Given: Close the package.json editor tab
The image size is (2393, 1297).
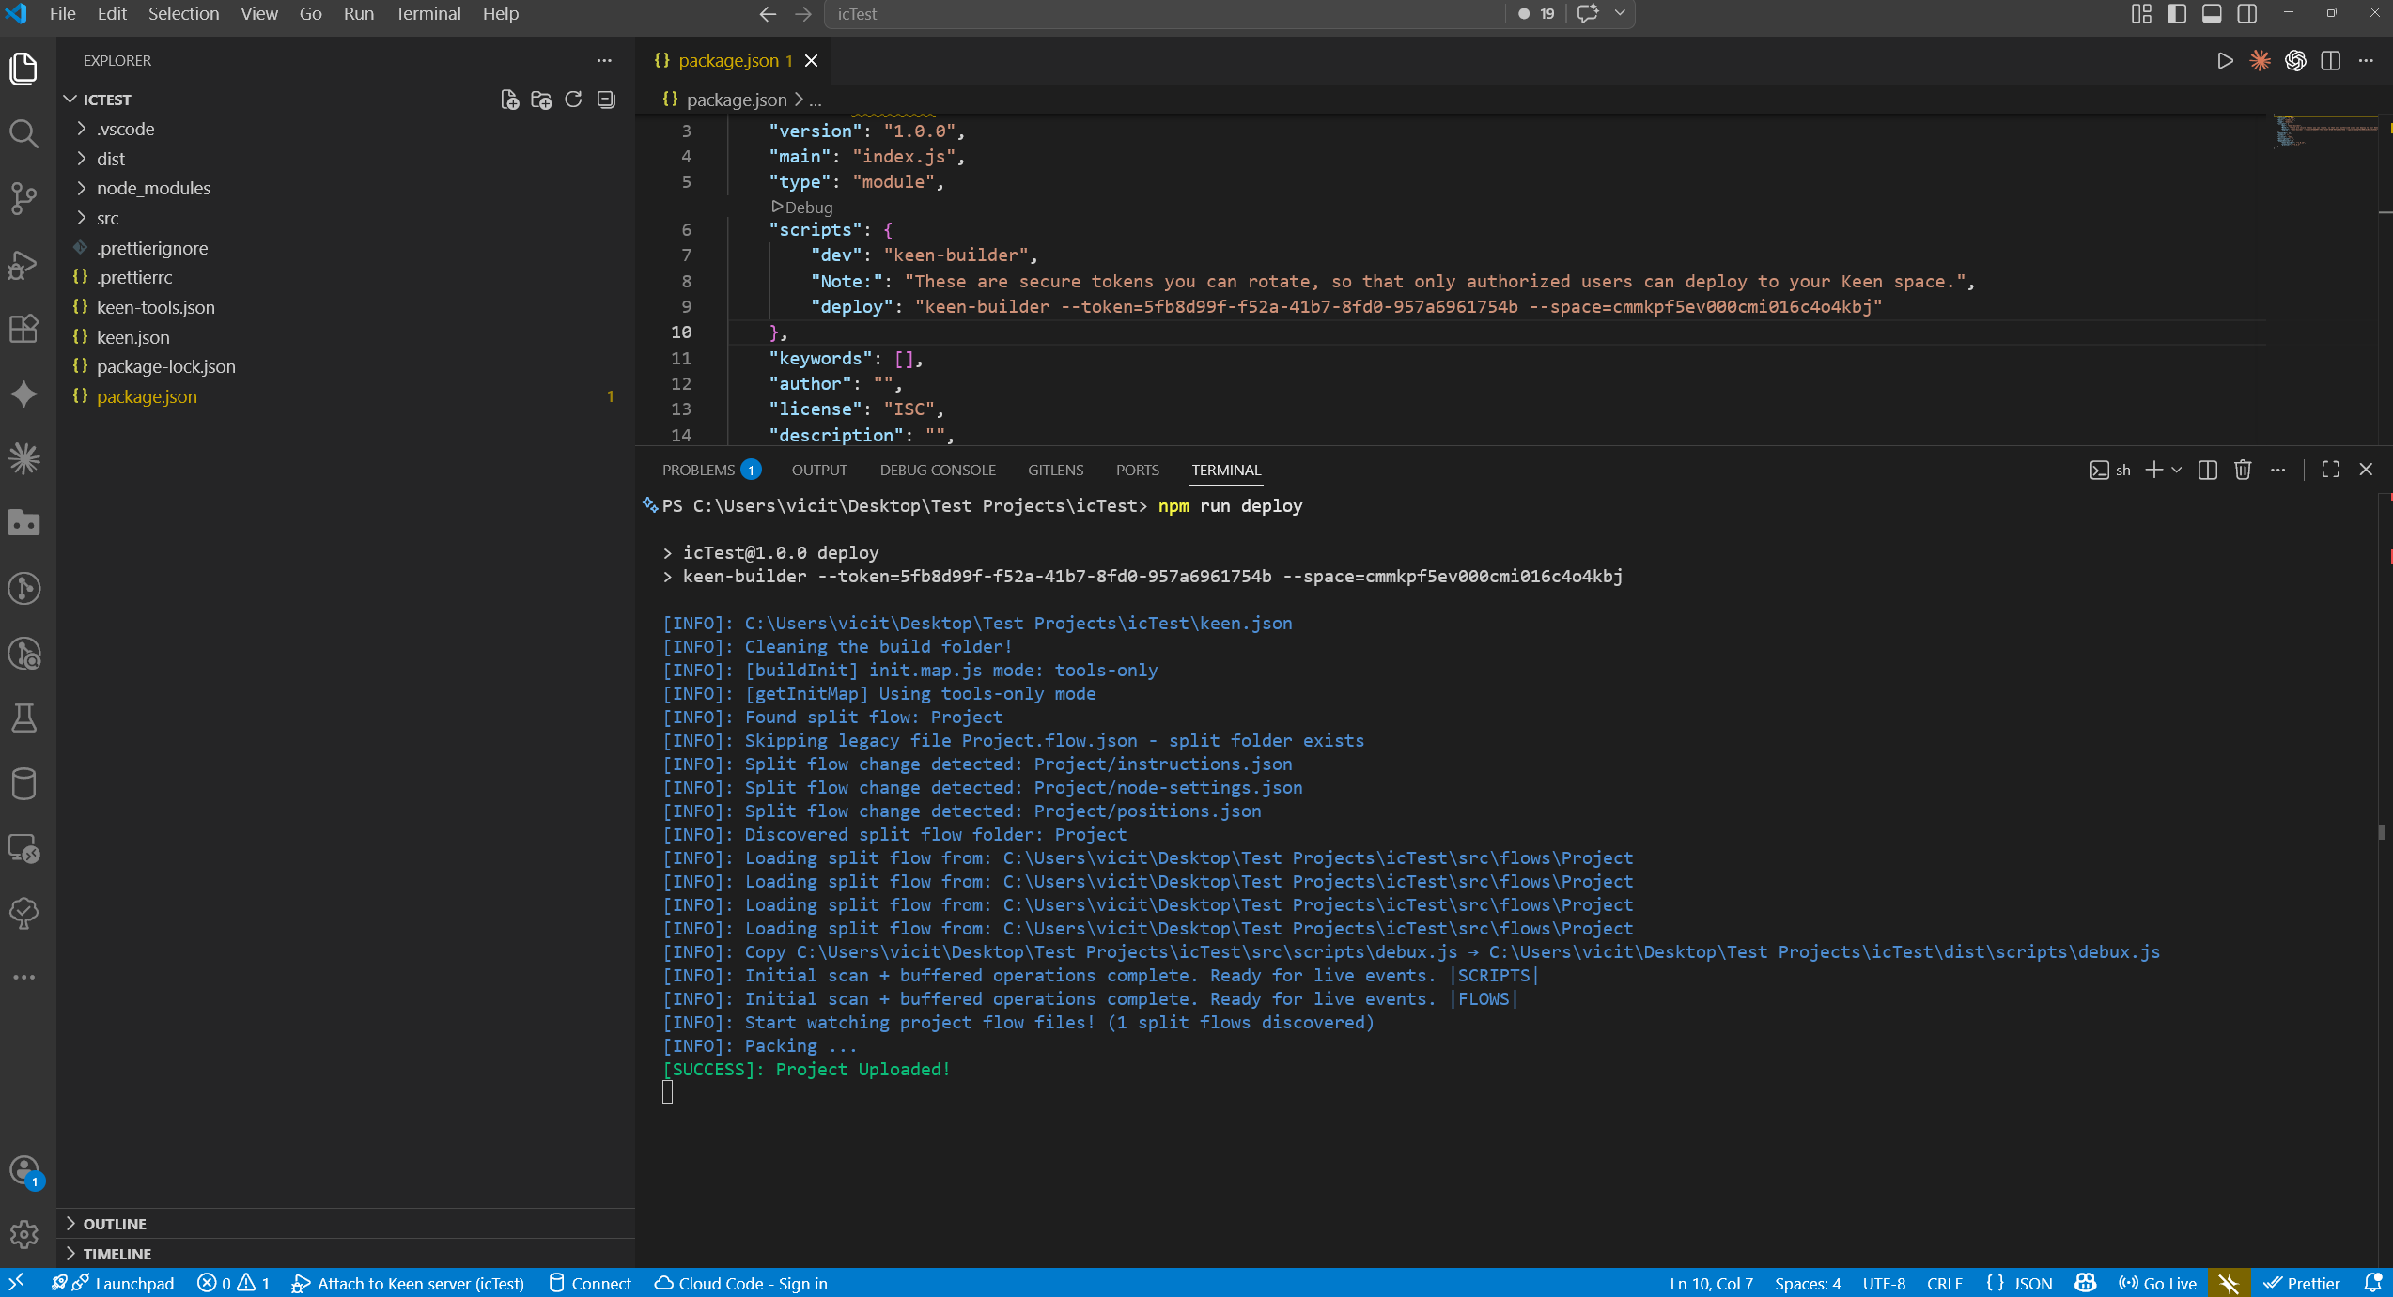Looking at the screenshot, I should click(x=811, y=61).
